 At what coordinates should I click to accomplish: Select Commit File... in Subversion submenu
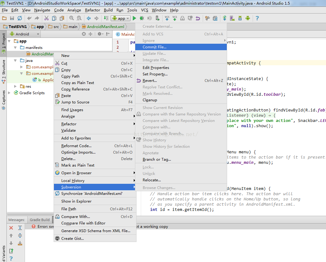(181, 47)
